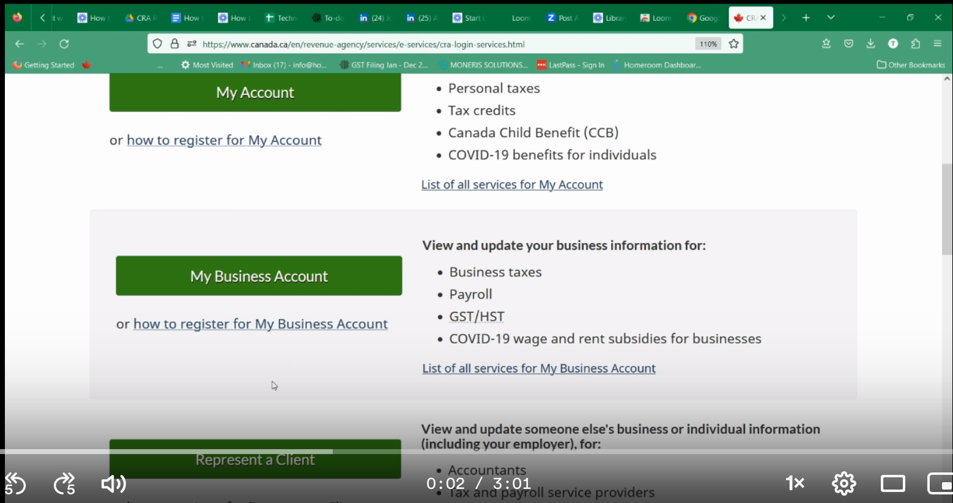This screenshot has height=503, width=953.
Task: Open the Extensions puzzle icon
Action: (915, 43)
